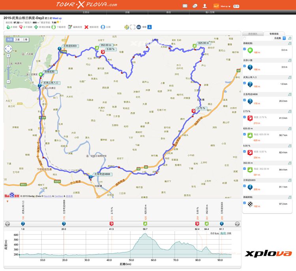This screenshot has width=296, height=271.
Task: Switch map to 卫星 view
Action: (x=17, y=40)
